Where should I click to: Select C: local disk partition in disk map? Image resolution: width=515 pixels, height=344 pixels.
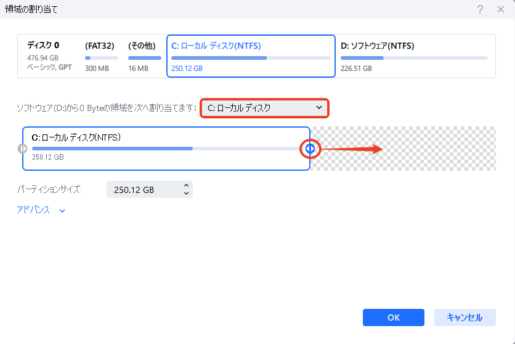tap(251, 56)
